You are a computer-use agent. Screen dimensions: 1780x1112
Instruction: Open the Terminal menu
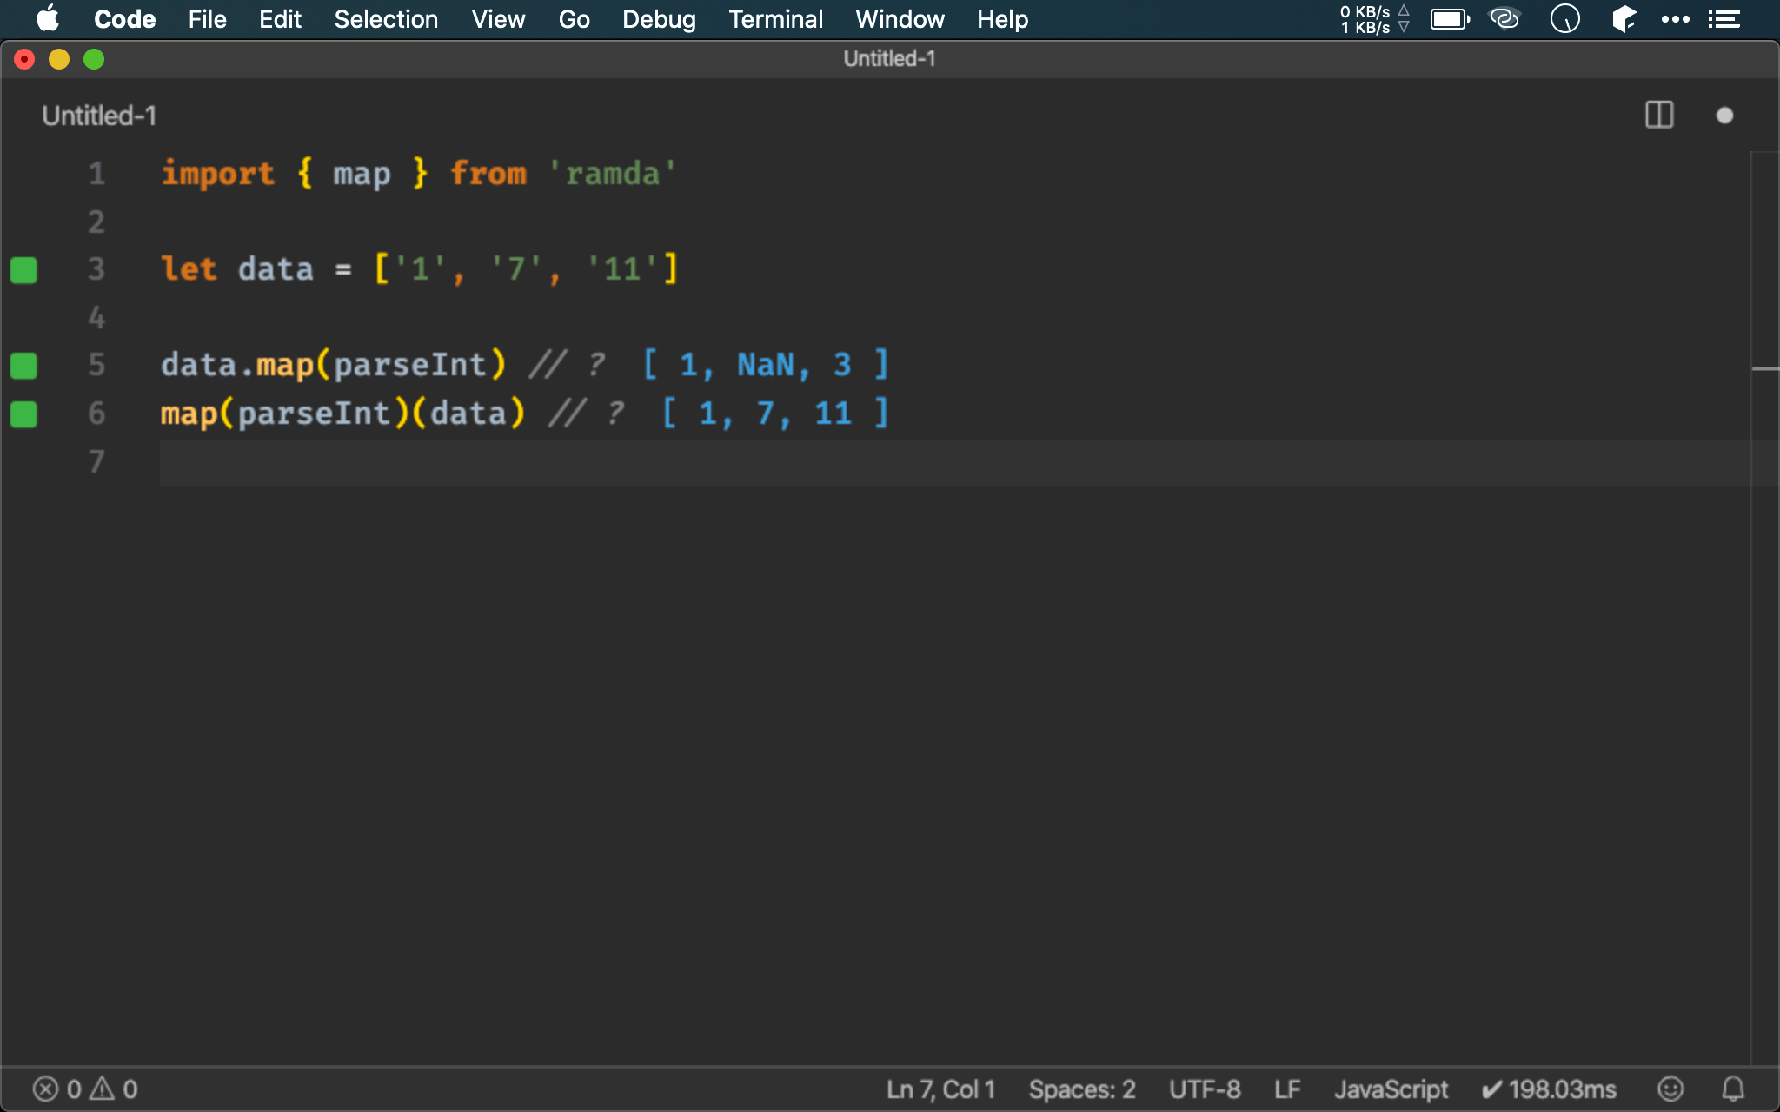(x=775, y=19)
